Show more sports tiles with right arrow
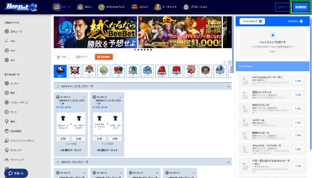312x178 pixels. [x=230, y=62]
